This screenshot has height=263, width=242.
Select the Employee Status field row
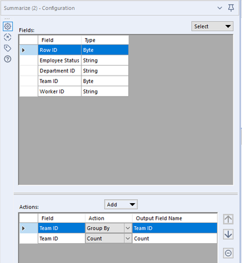point(74,60)
